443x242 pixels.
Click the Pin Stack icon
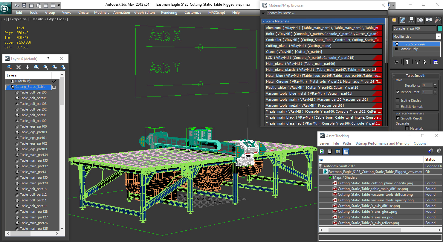[397, 62]
